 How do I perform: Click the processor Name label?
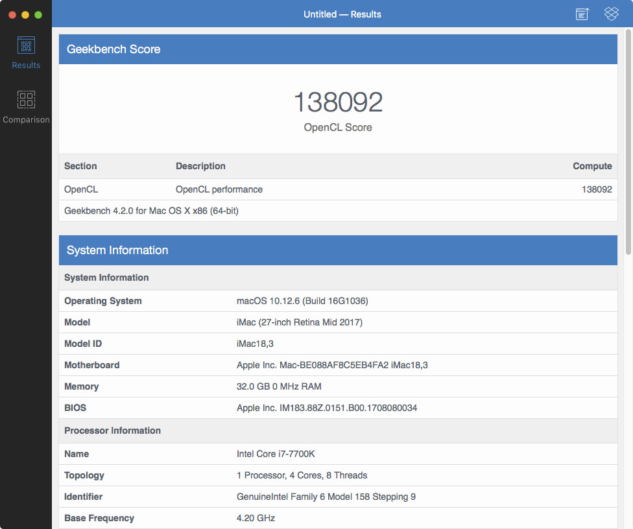click(x=77, y=454)
